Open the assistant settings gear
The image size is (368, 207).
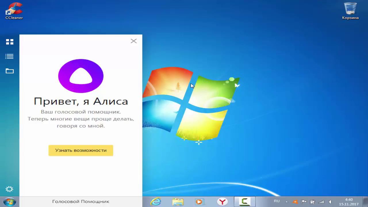tap(9, 189)
